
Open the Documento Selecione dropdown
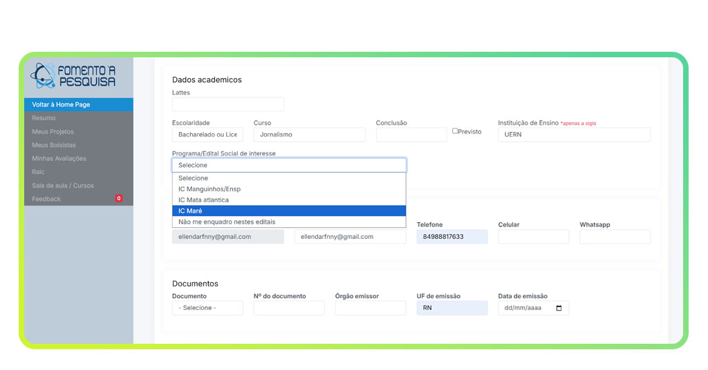click(x=207, y=308)
